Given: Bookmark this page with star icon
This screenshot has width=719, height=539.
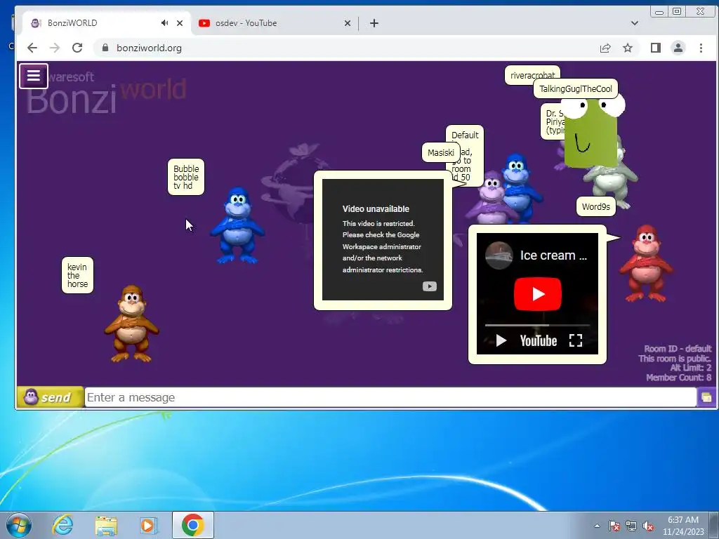Looking at the screenshot, I should pyautogui.click(x=628, y=48).
